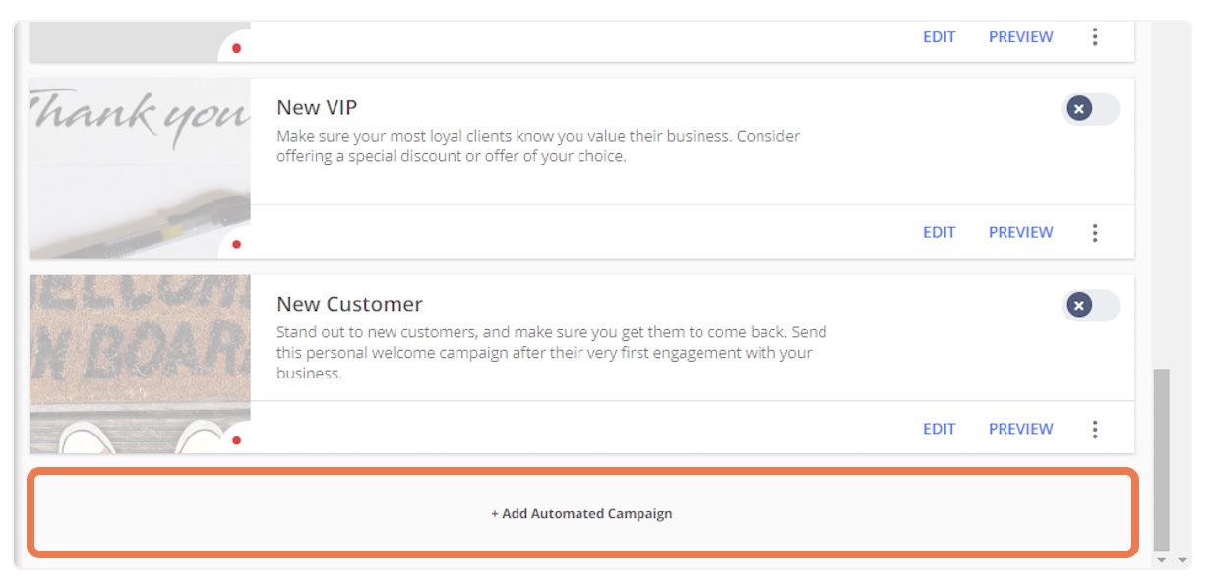Open the top campaign's three-dot options menu
The width and height of the screenshot is (1218, 582).
[1095, 37]
